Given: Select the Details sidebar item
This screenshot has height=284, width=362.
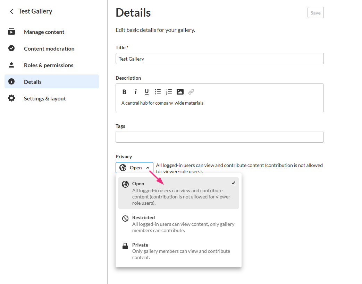Looking at the screenshot, I should click(52, 81).
